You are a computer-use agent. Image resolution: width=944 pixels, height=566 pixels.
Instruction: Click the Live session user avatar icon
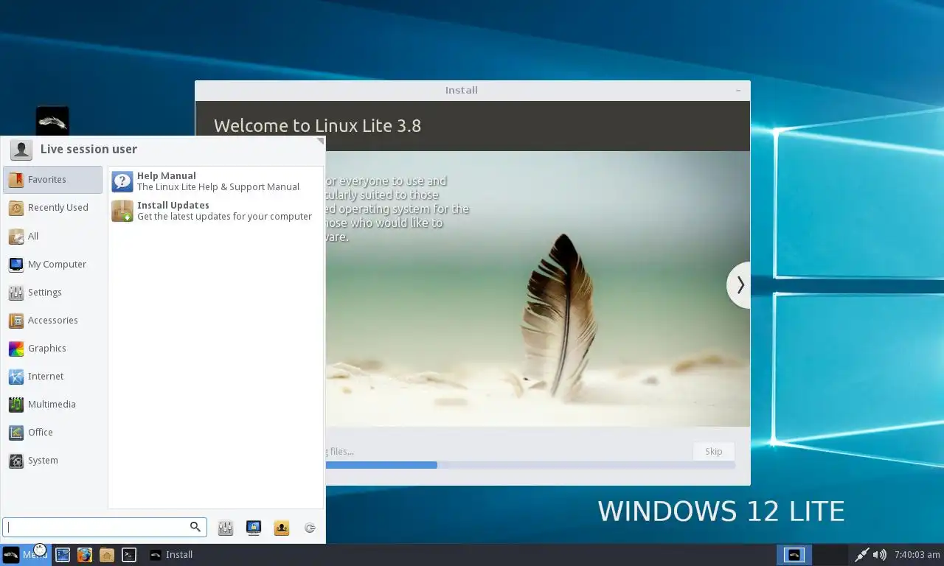[21, 150]
